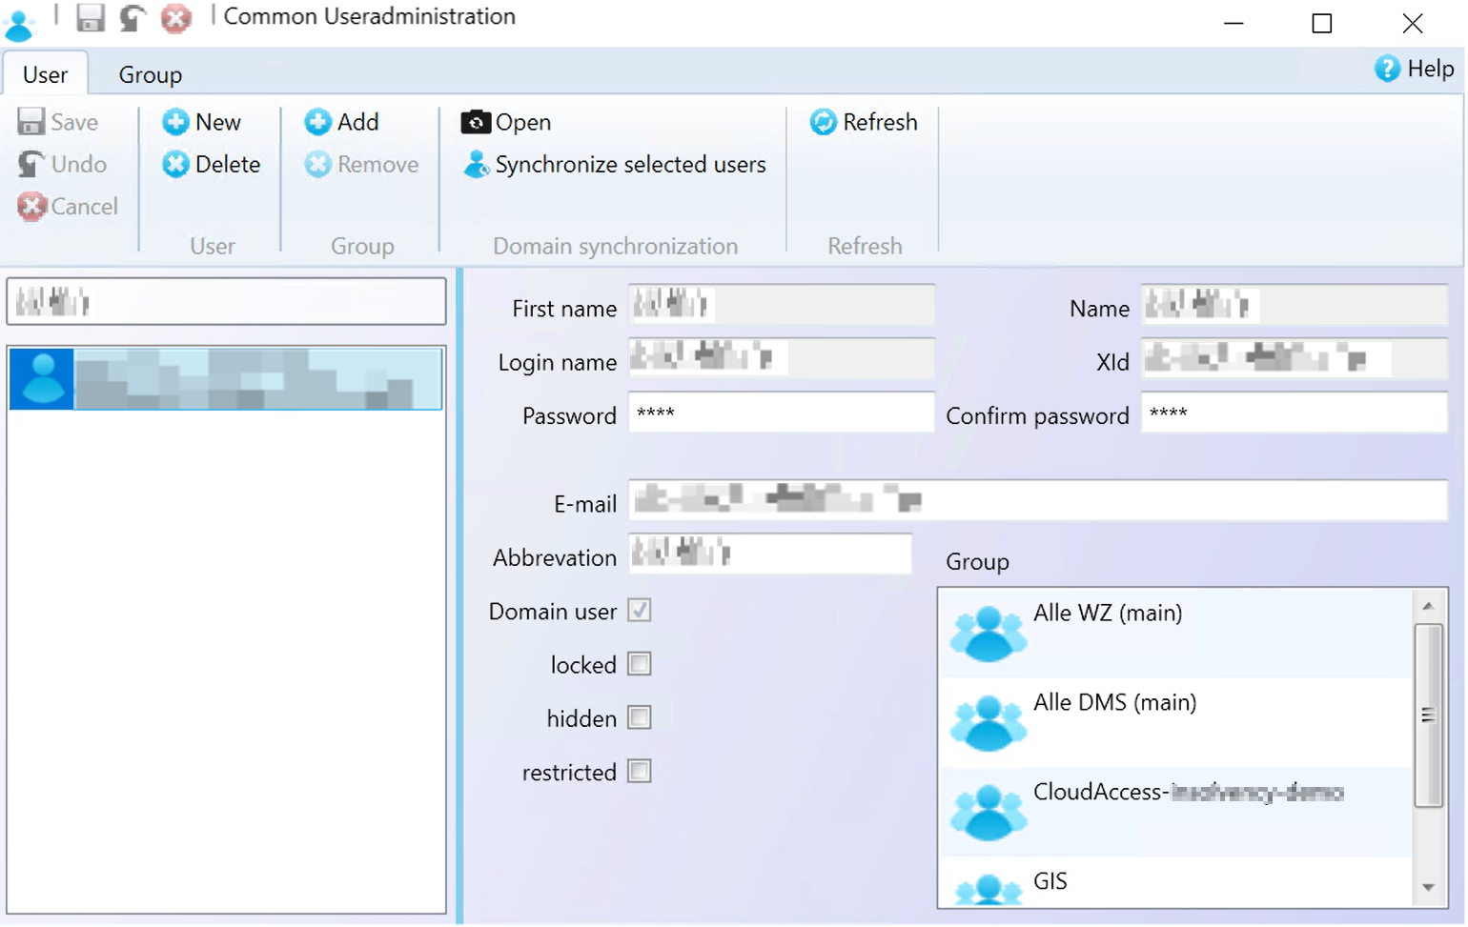Image resolution: width=1468 pixels, height=927 pixels.
Task: Open the Help page
Action: (1414, 69)
